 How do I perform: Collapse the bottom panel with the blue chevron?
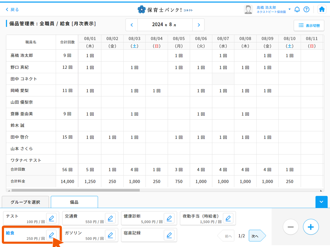[x=321, y=202]
